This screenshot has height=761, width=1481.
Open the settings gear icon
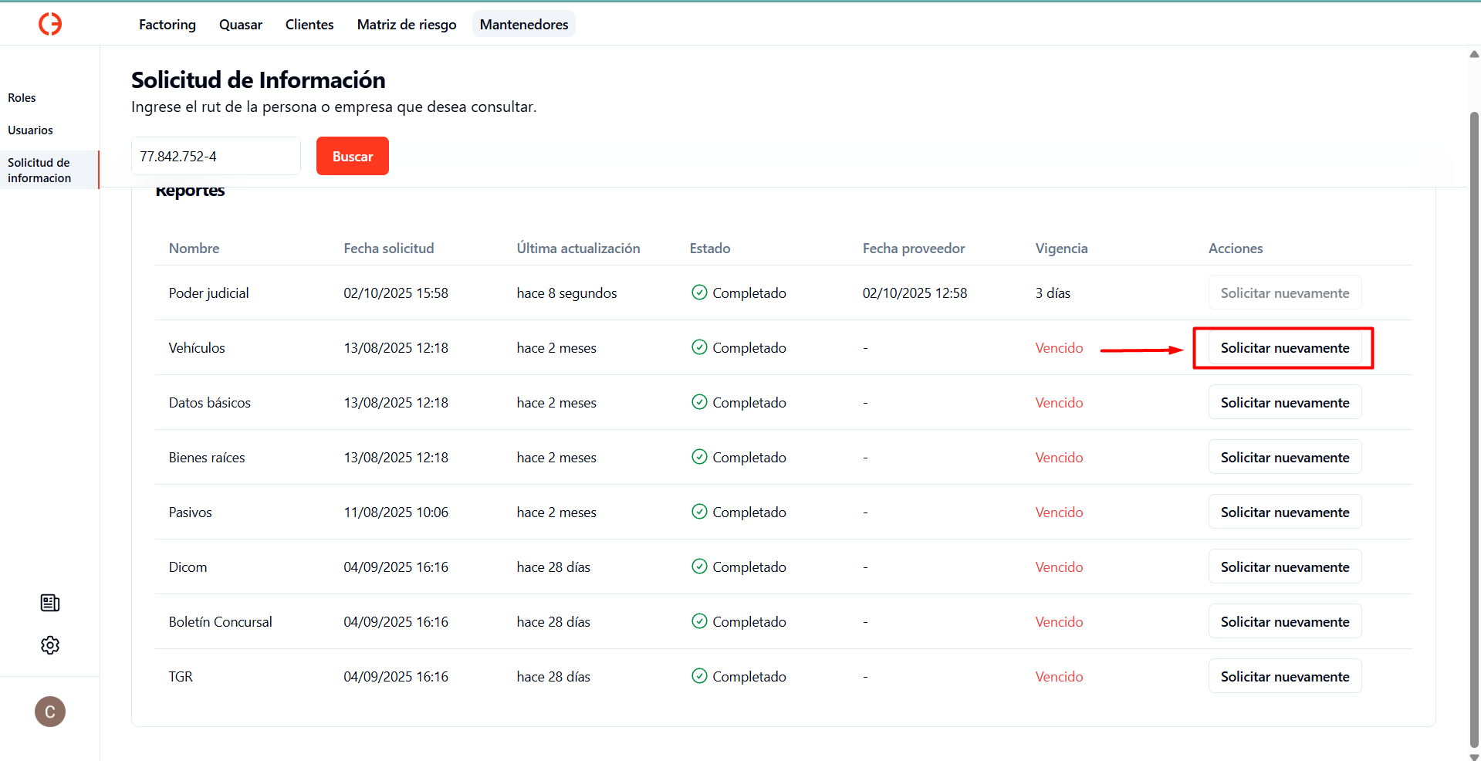click(50, 645)
